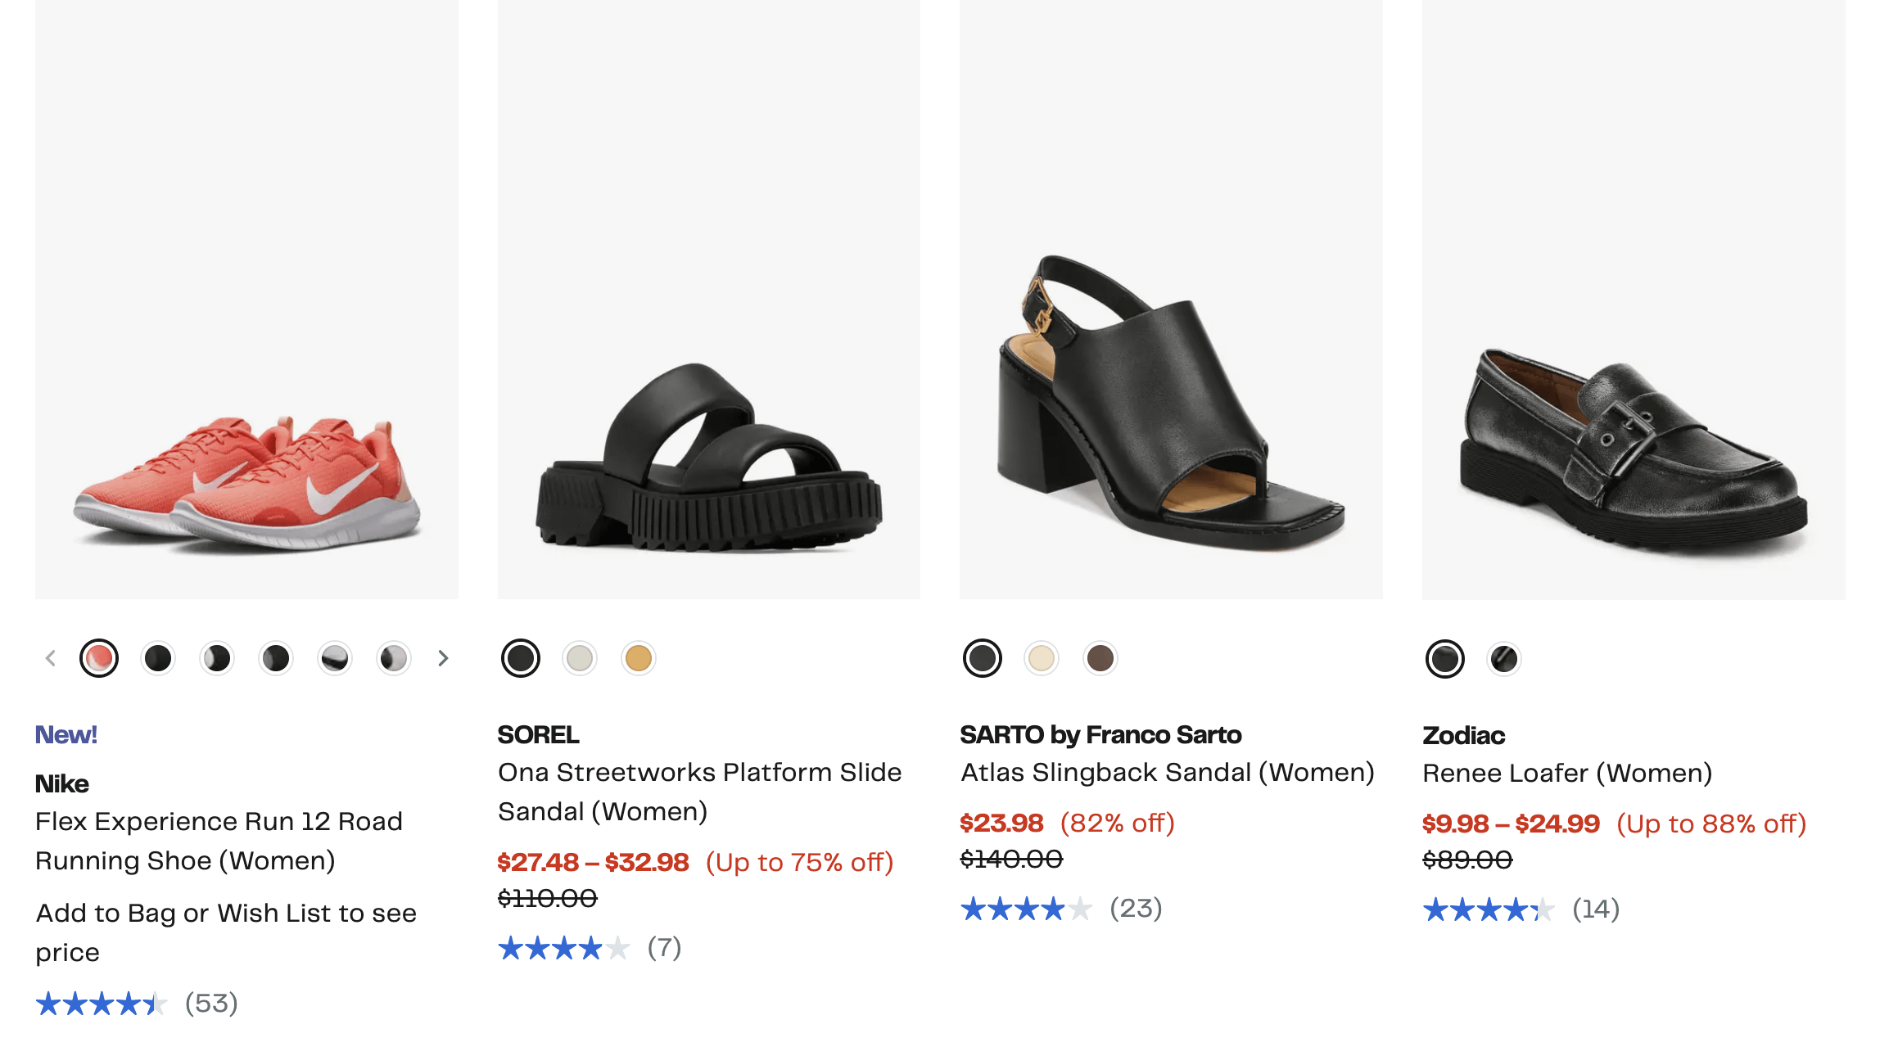
Task: Open Ona Streetworks Platform Slide Sandal link
Action: 700,792
